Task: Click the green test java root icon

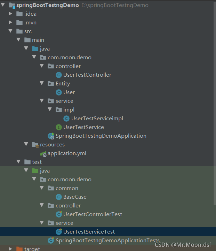Action: pyautogui.click(x=35, y=170)
